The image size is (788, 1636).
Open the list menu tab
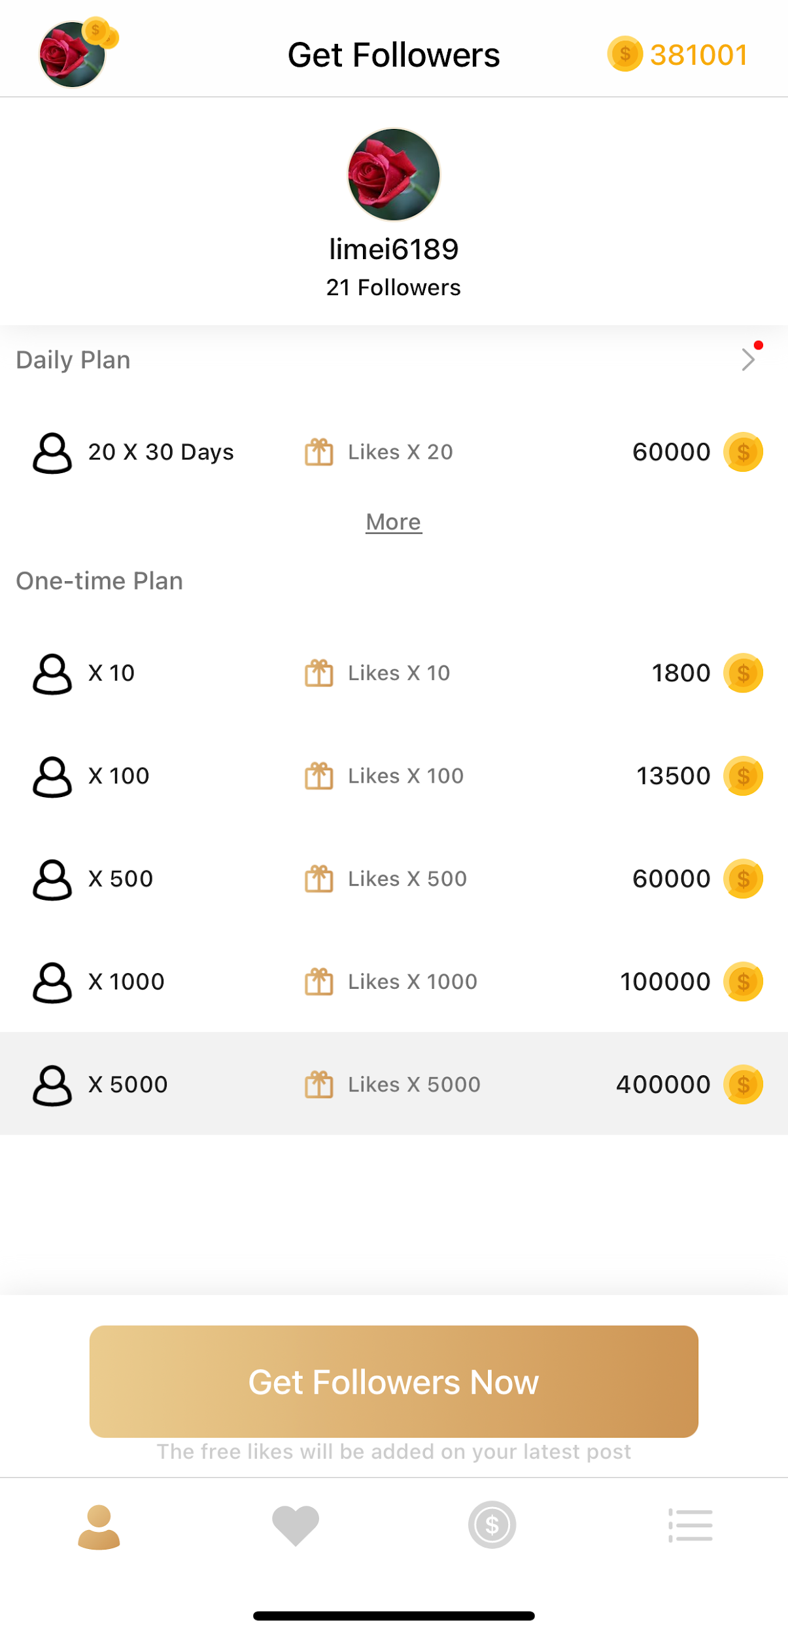[x=690, y=1525]
